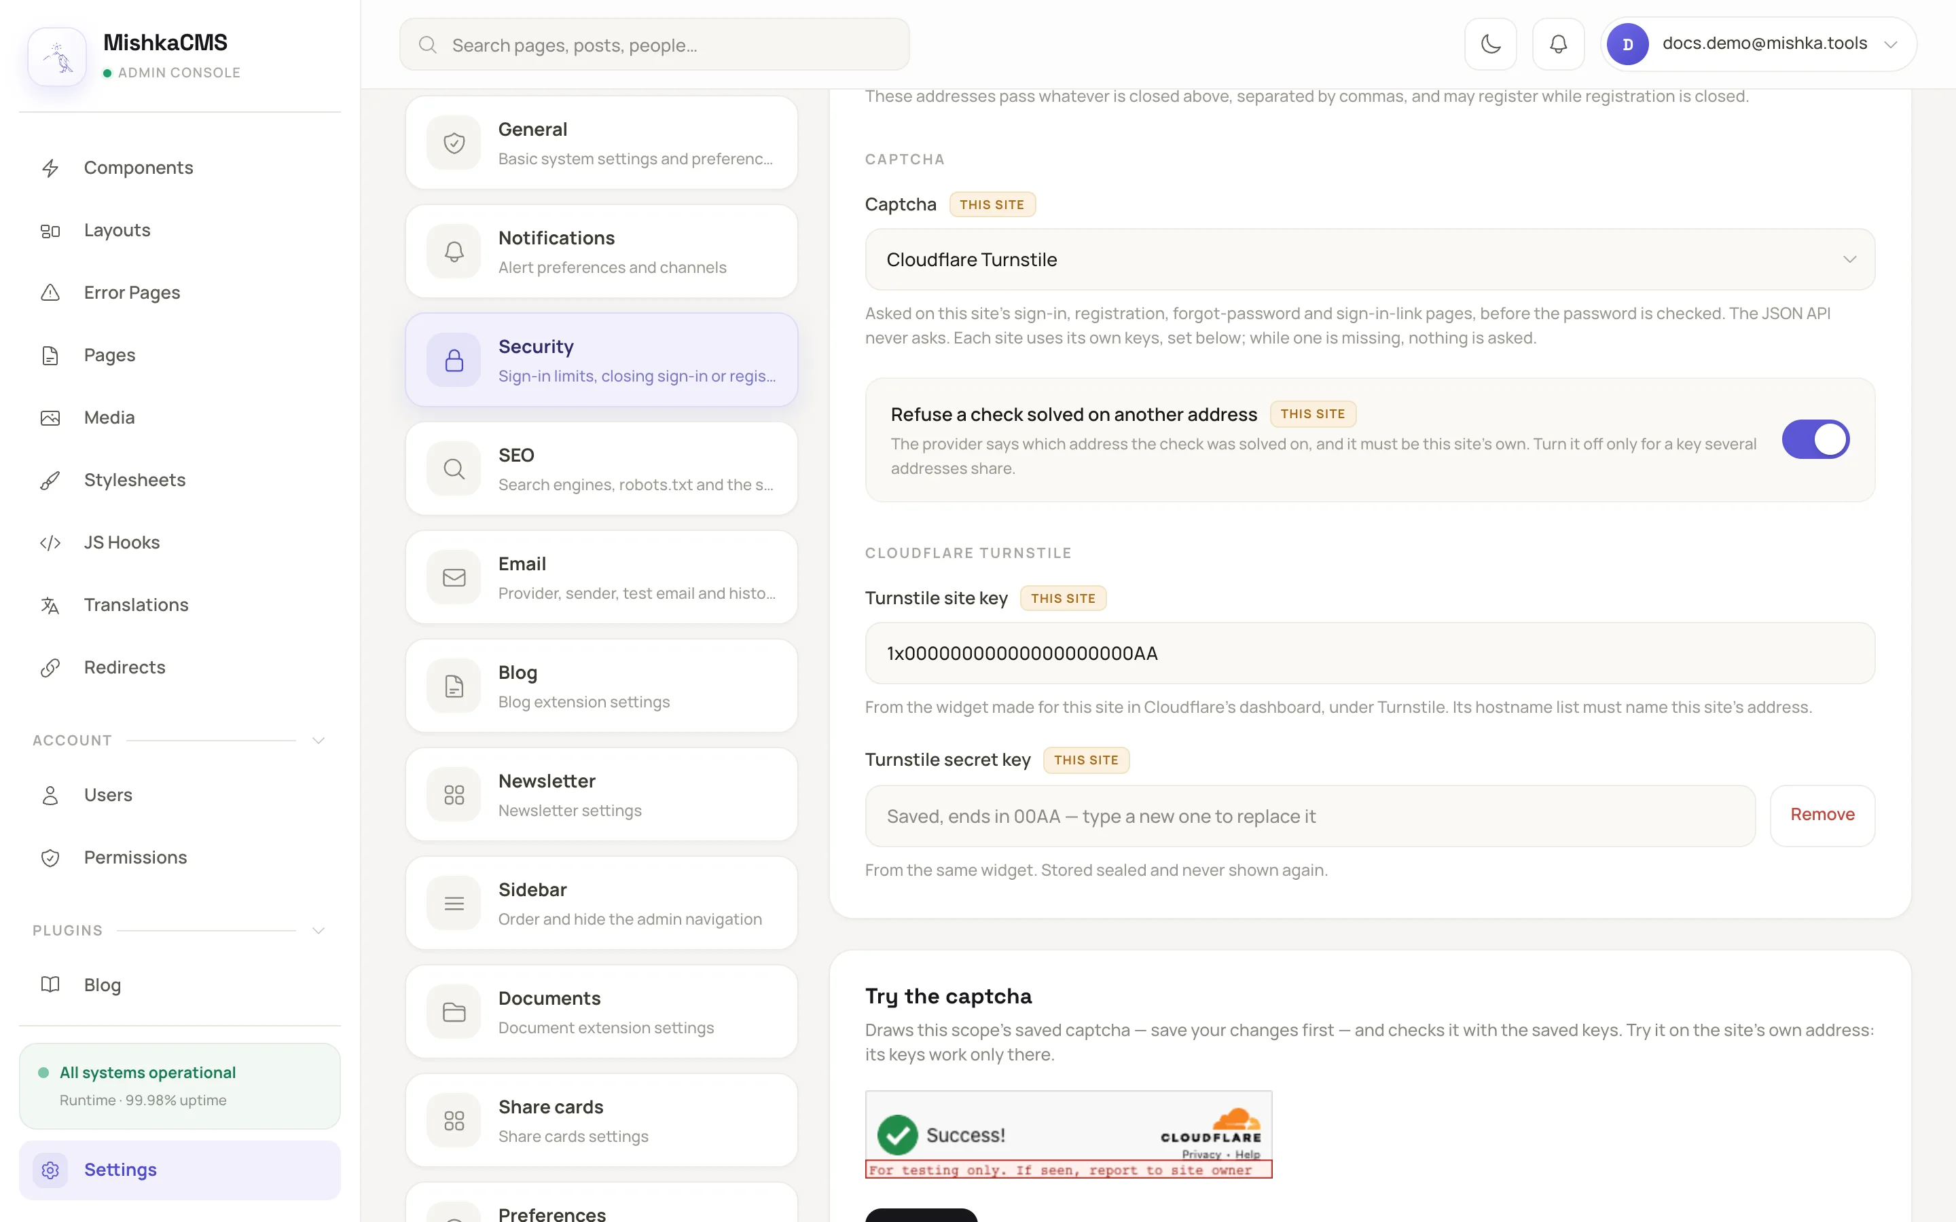This screenshot has width=1956, height=1222.
Task: Click the Turnstile site key field
Action: [x=1369, y=653]
